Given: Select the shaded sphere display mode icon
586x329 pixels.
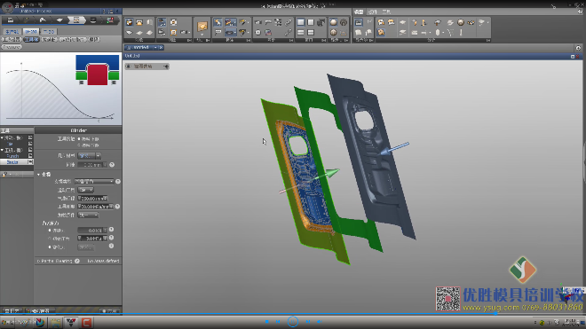Looking at the screenshot, I should point(333,22).
